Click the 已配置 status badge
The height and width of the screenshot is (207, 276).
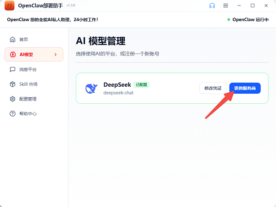(x=142, y=85)
